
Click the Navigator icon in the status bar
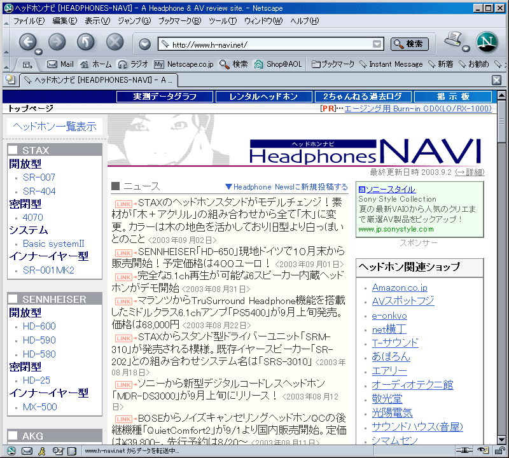[x=11, y=451]
